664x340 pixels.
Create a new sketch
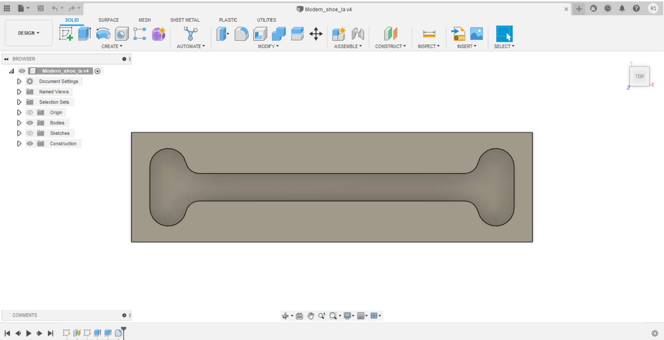point(66,34)
